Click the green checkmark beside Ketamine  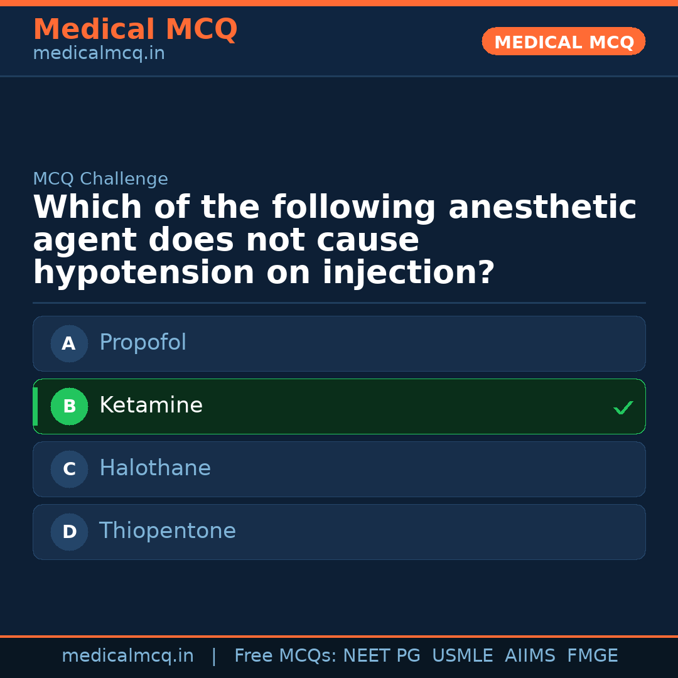click(x=623, y=407)
